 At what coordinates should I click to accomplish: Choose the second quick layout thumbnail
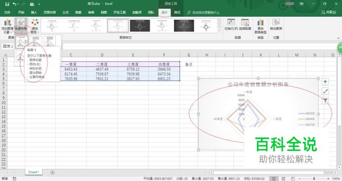pyautogui.click(x=36, y=41)
